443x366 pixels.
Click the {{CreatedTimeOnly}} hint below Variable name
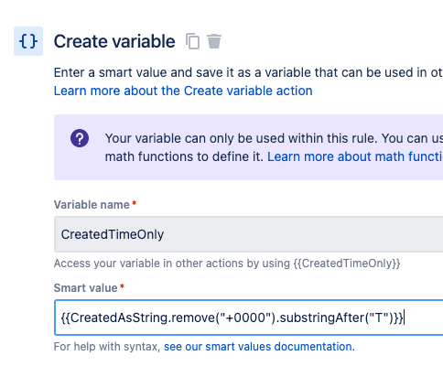347,264
